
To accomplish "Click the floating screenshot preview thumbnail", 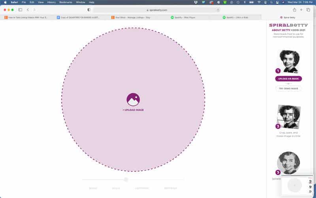I will pos(297,185).
